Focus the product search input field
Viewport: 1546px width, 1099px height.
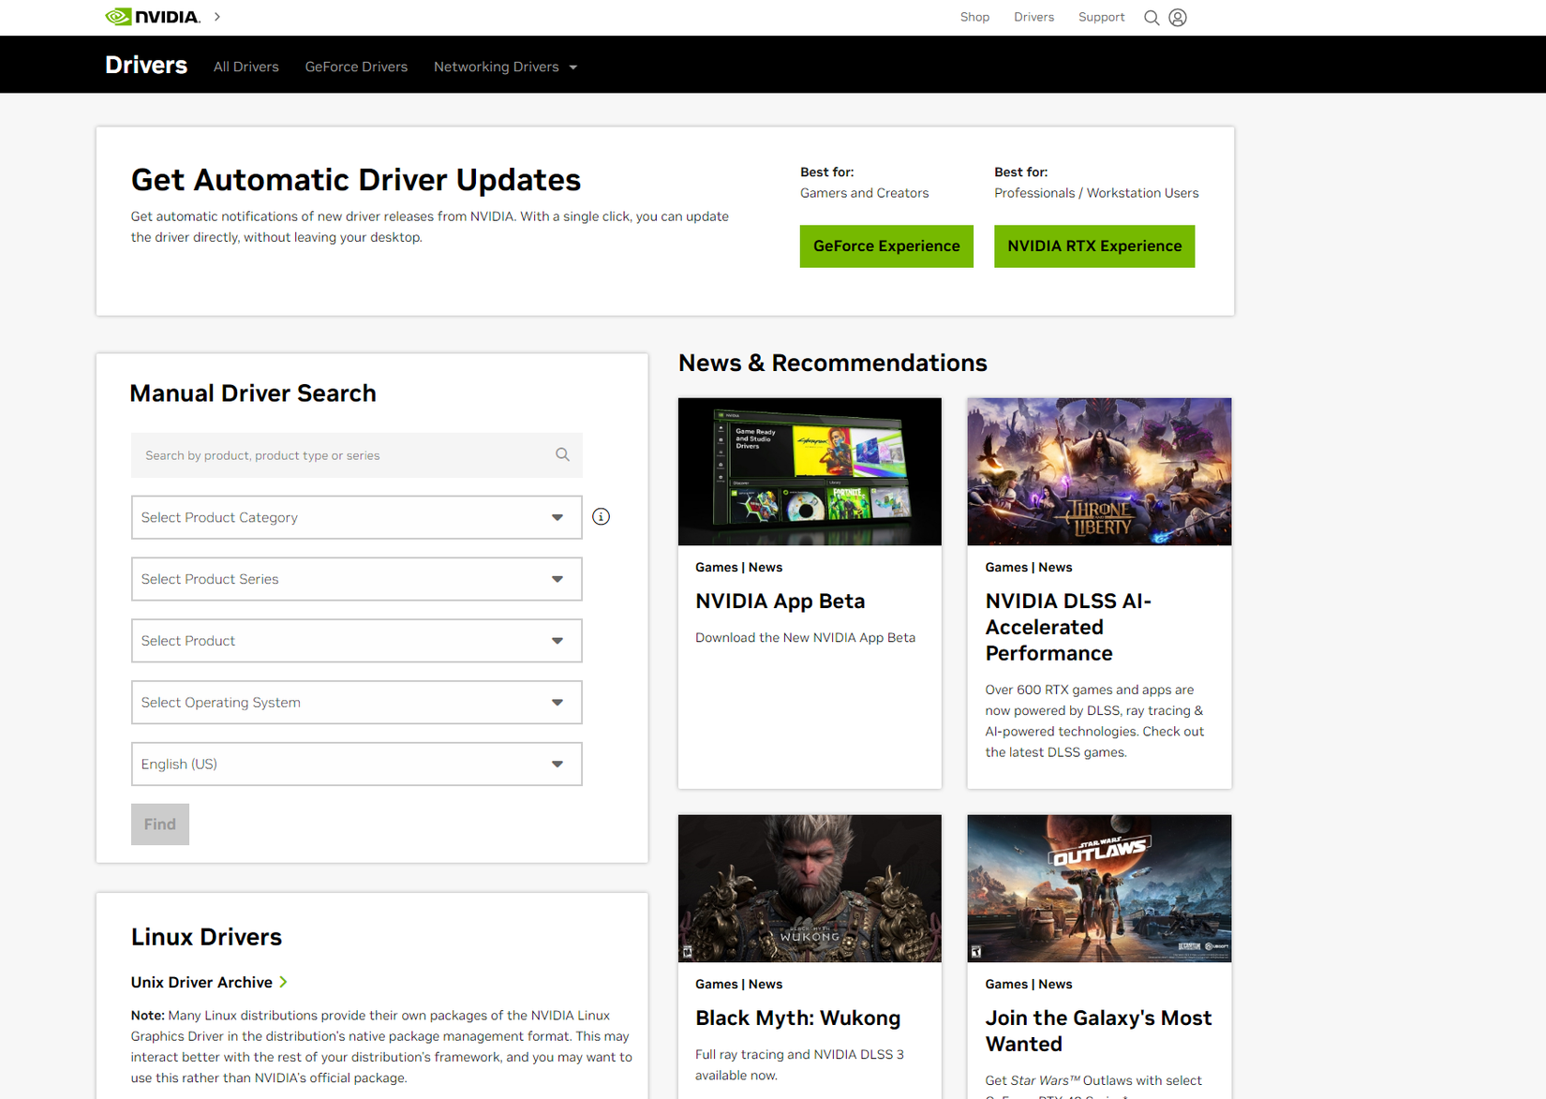click(357, 455)
